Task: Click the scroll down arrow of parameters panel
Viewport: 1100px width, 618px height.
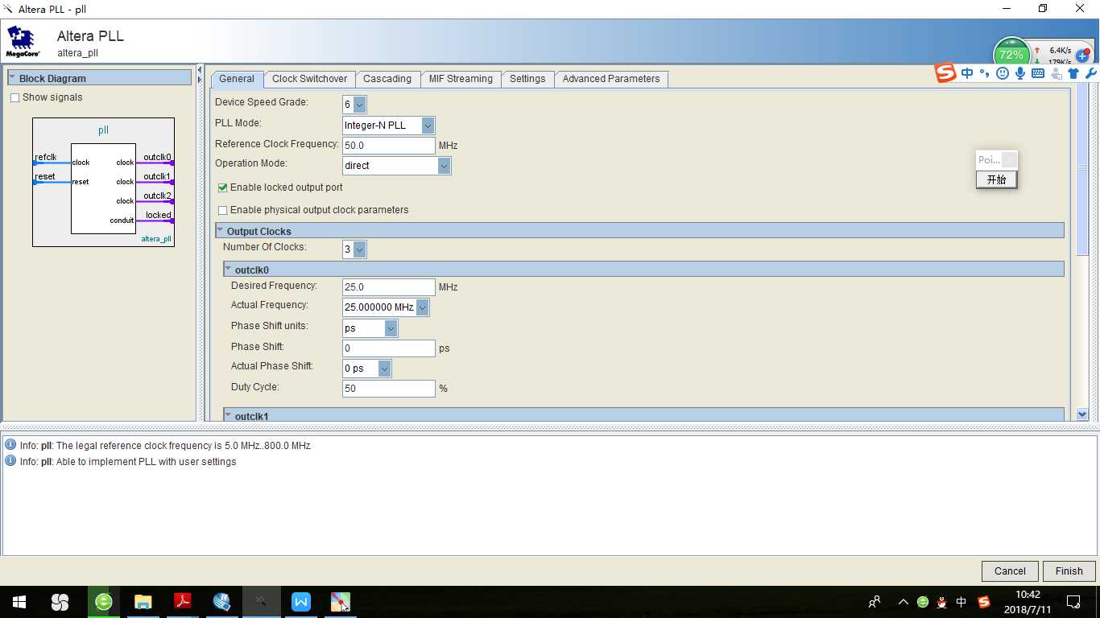Action: tap(1082, 414)
